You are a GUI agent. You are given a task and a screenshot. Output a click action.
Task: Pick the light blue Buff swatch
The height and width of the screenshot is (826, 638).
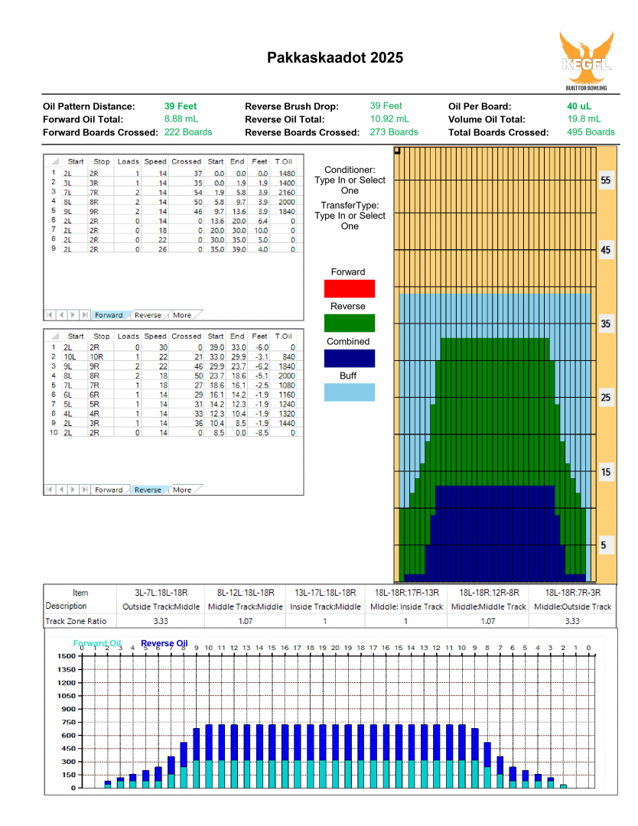pyautogui.click(x=349, y=392)
